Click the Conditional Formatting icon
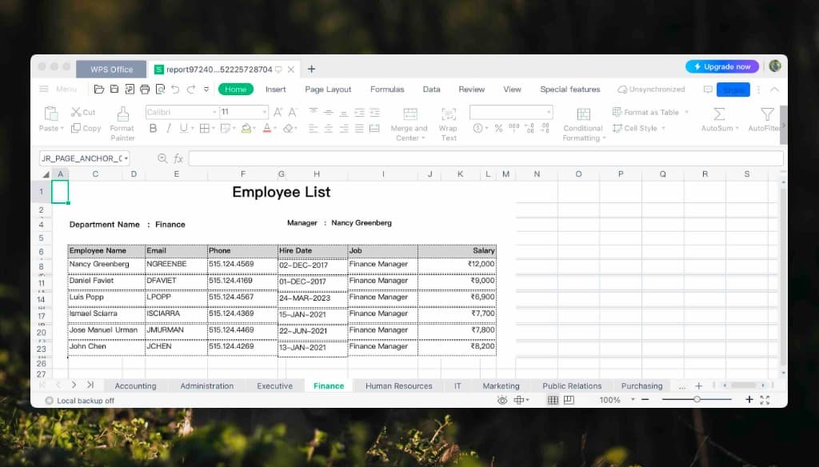This screenshot has width=819, height=467. 583,114
